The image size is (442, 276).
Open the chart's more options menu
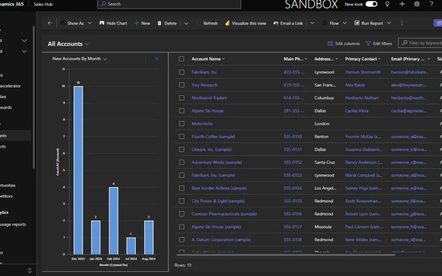146,58
